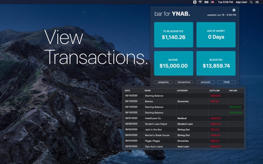263x164 pixels.
Task: Click the Age of Money 0 Days tile
Action: pyautogui.click(x=216, y=35)
